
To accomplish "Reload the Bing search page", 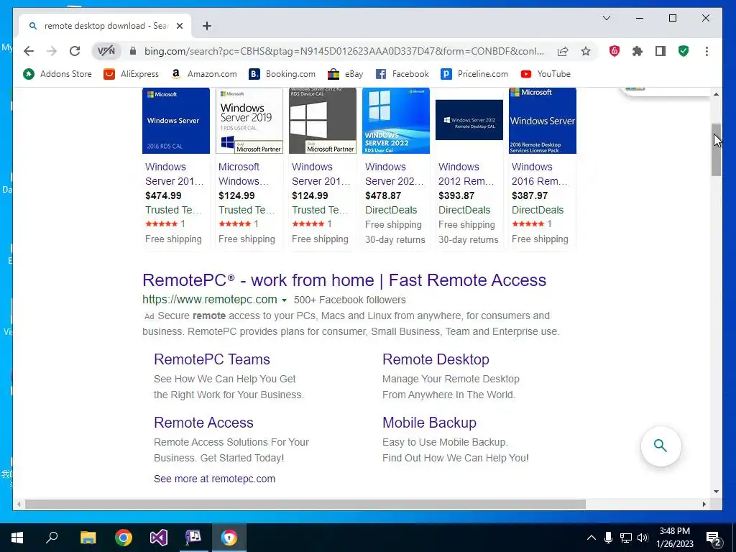I will point(75,51).
